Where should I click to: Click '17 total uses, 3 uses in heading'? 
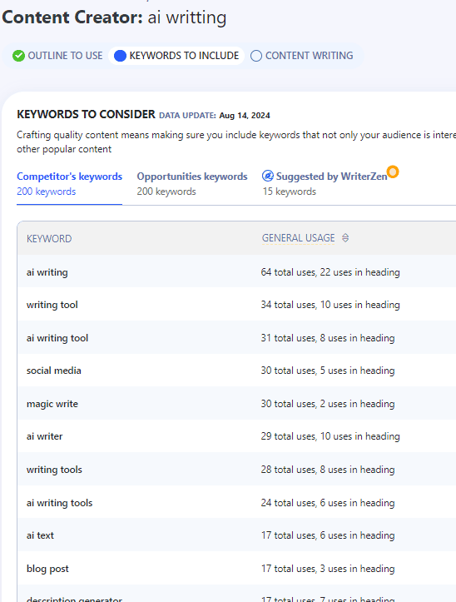(x=328, y=569)
